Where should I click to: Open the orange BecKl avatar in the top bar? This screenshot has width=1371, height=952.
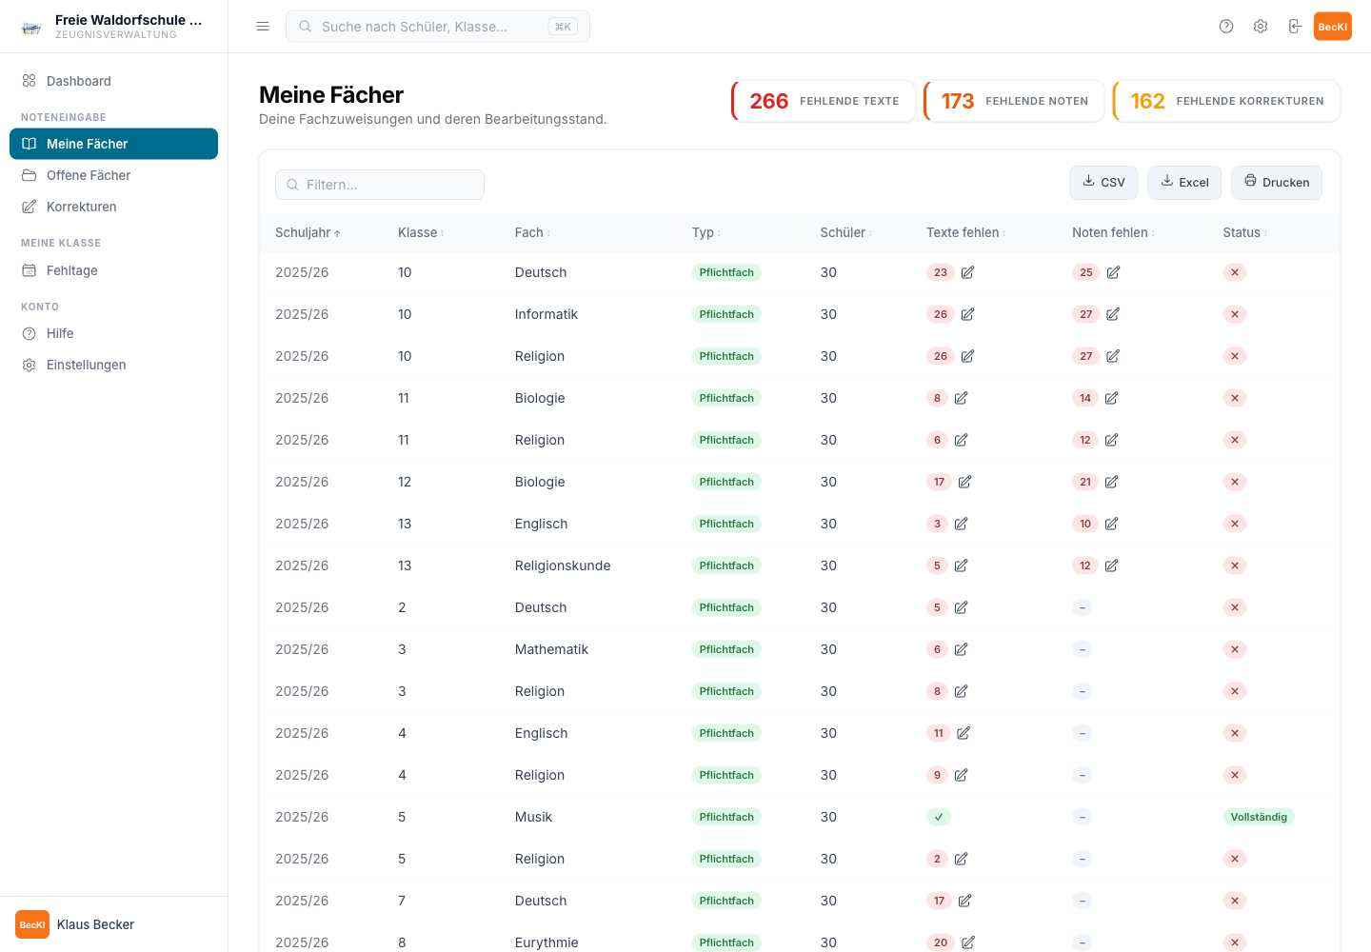coord(1333,27)
